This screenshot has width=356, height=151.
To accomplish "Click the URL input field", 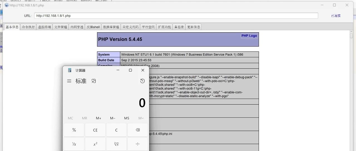I will [x=176, y=16].
